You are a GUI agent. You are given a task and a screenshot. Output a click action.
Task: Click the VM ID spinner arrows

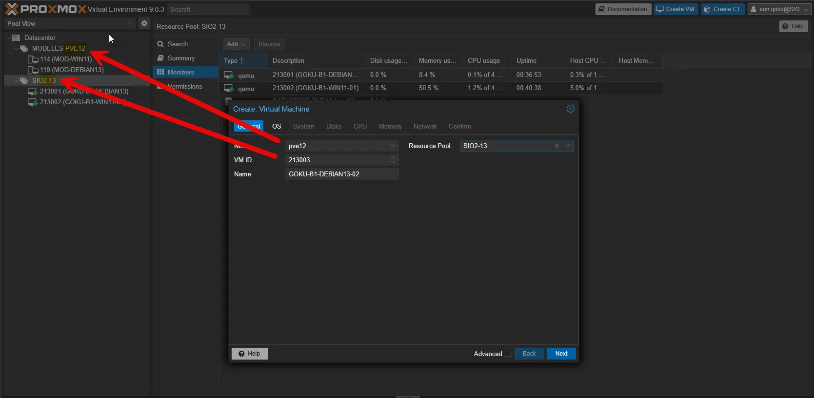[393, 160]
